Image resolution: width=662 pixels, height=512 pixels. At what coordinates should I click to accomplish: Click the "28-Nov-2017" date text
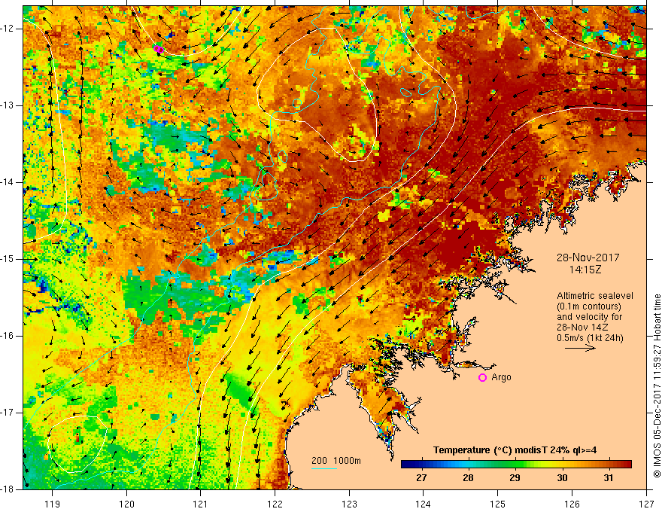click(x=588, y=258)
